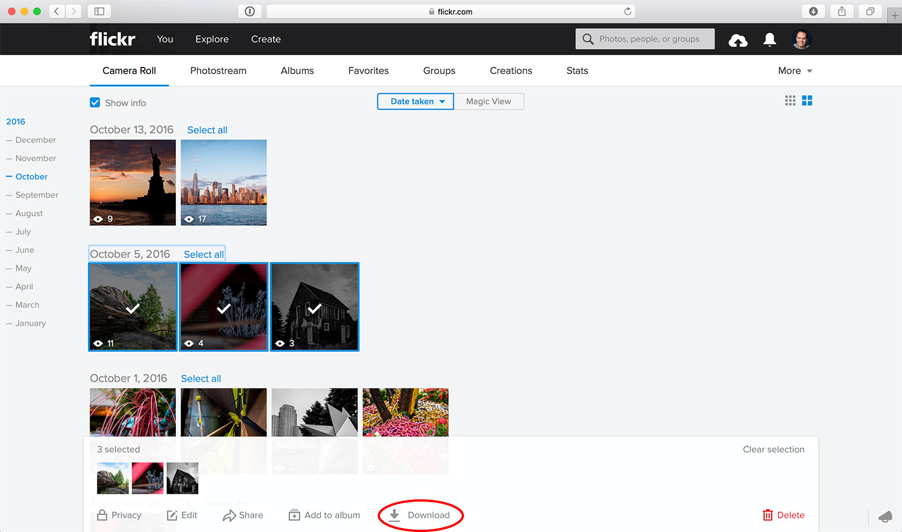The width and height of the screenshot is (902, 532).
Task: Jump to 2016 in timeline
Action: click(16, 122)
